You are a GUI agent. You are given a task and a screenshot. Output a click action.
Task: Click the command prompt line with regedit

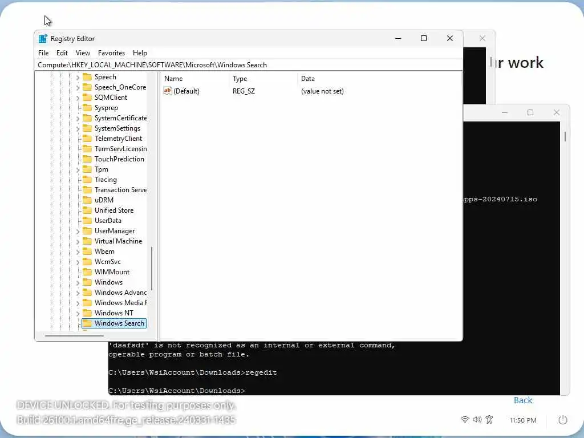click(x=193, y=372)
